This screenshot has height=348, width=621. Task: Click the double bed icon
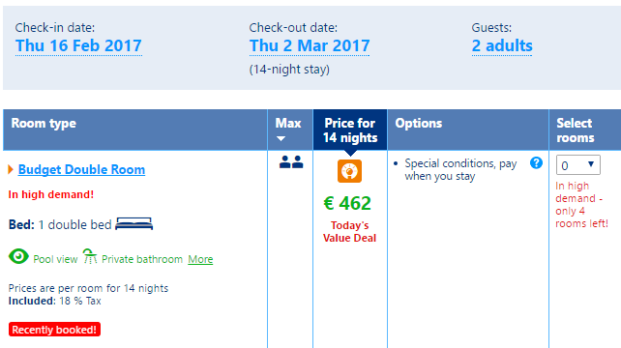pyautogui.click(x=133, y=223)
